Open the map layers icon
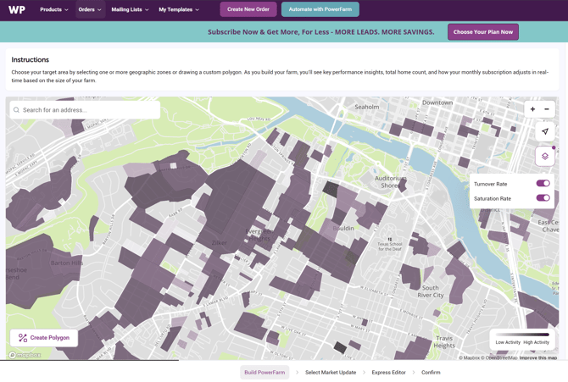568x382 pixels. 545,157
